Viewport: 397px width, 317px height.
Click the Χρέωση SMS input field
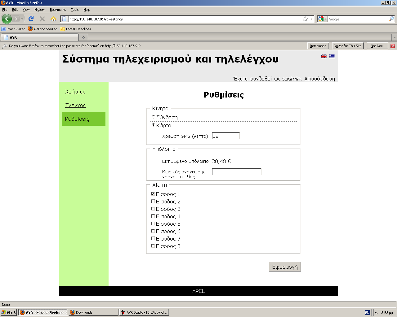click(226, 136)
